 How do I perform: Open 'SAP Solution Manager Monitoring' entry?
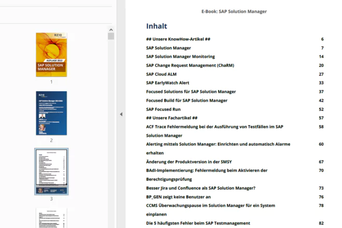pos(180,56)
